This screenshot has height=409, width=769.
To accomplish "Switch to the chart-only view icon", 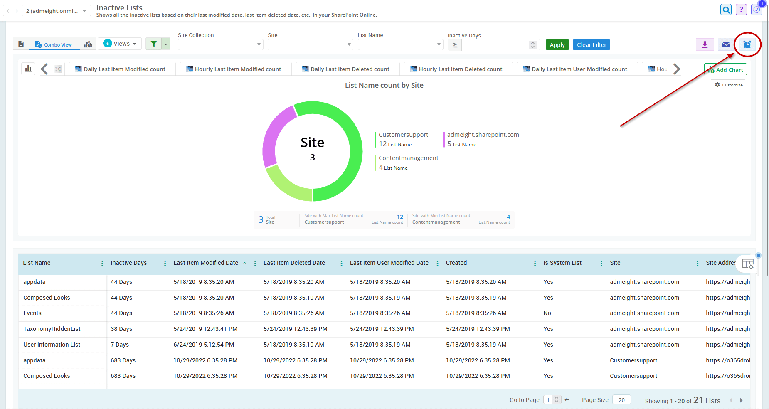I will (88, 44).
